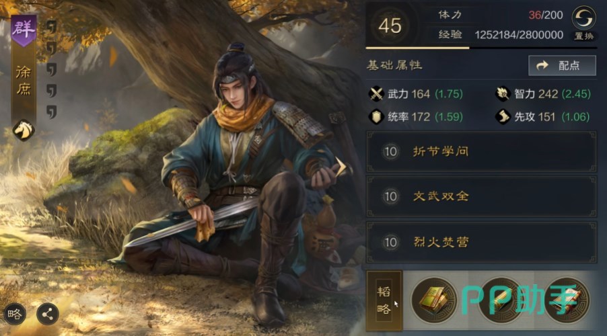607x336 pixels.
Task: Tap the share icon at bottom left
Action: pos(48,314)
